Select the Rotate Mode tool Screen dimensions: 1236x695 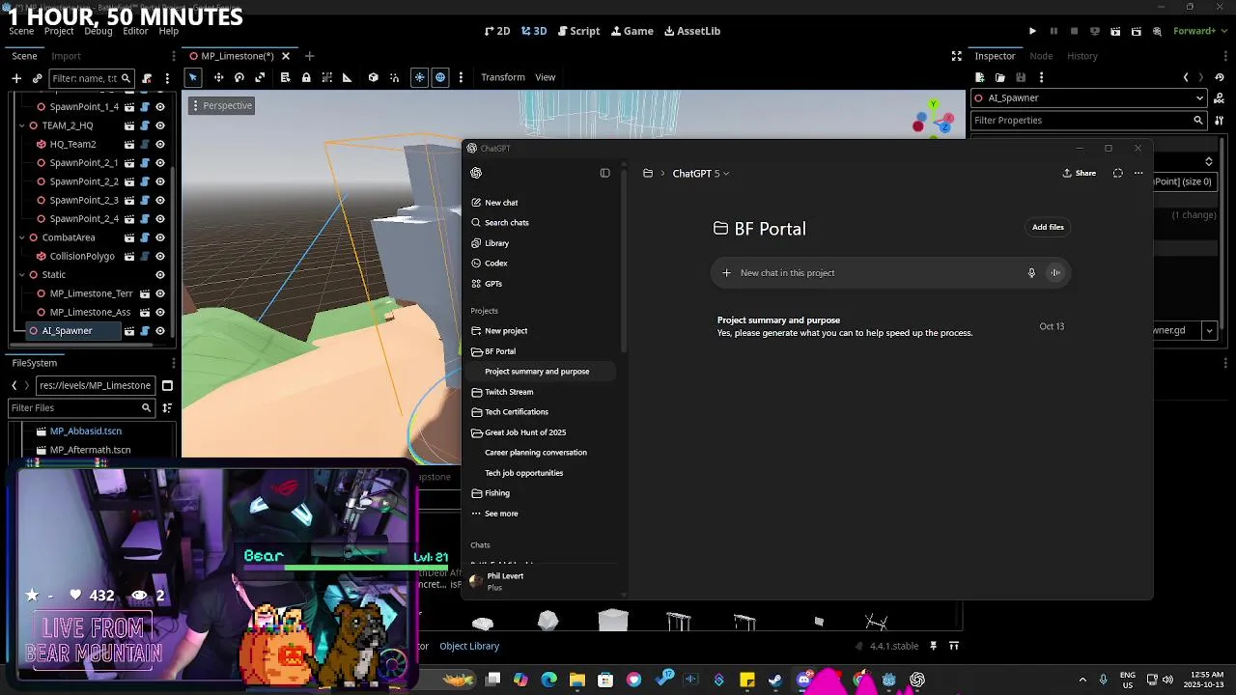(x=239, y=77)
